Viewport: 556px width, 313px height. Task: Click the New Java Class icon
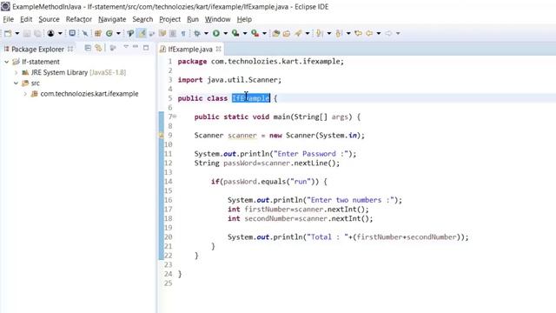109,33
